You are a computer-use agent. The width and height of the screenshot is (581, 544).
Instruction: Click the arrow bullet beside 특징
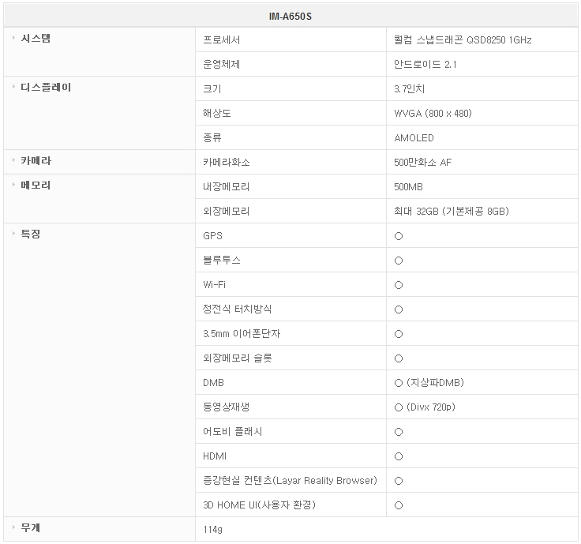click(x=13, y=233)
